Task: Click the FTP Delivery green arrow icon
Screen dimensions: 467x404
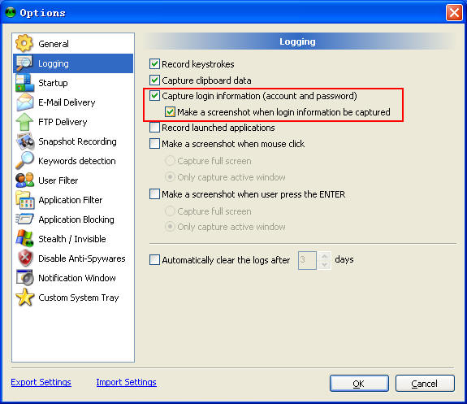Action: click(x=24, y=122)
